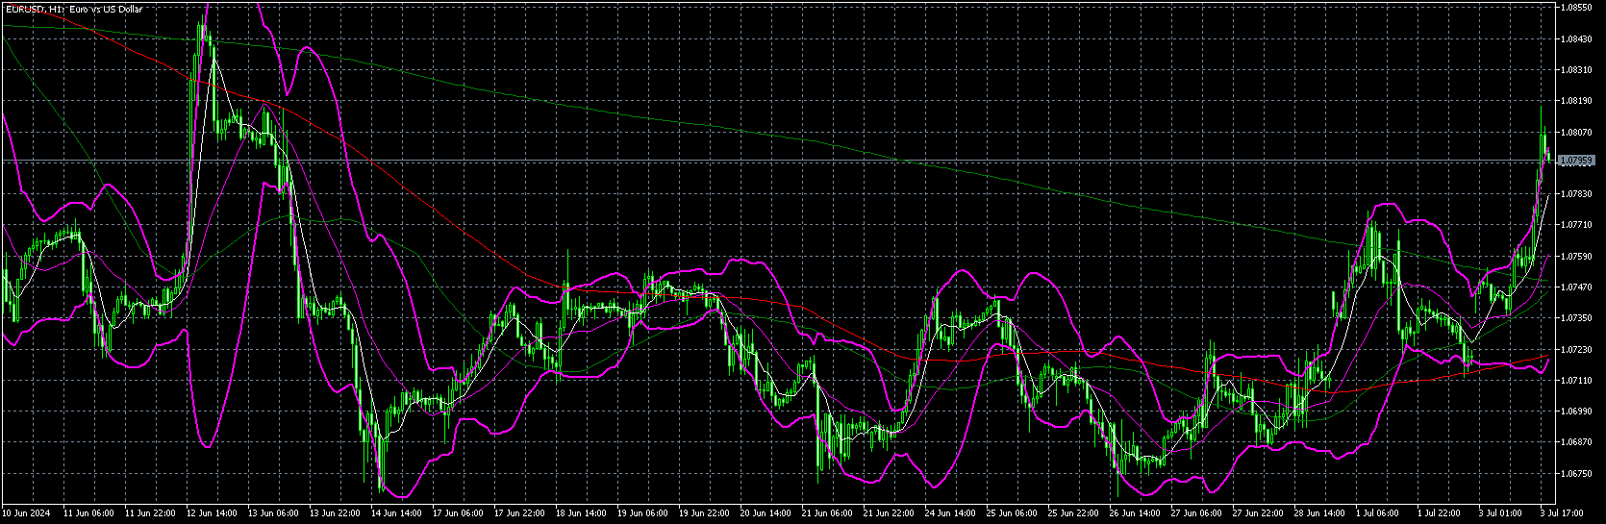Click the 1.07830 price axis label
The image size is (1606, 524).
(x=1578, y=193)
